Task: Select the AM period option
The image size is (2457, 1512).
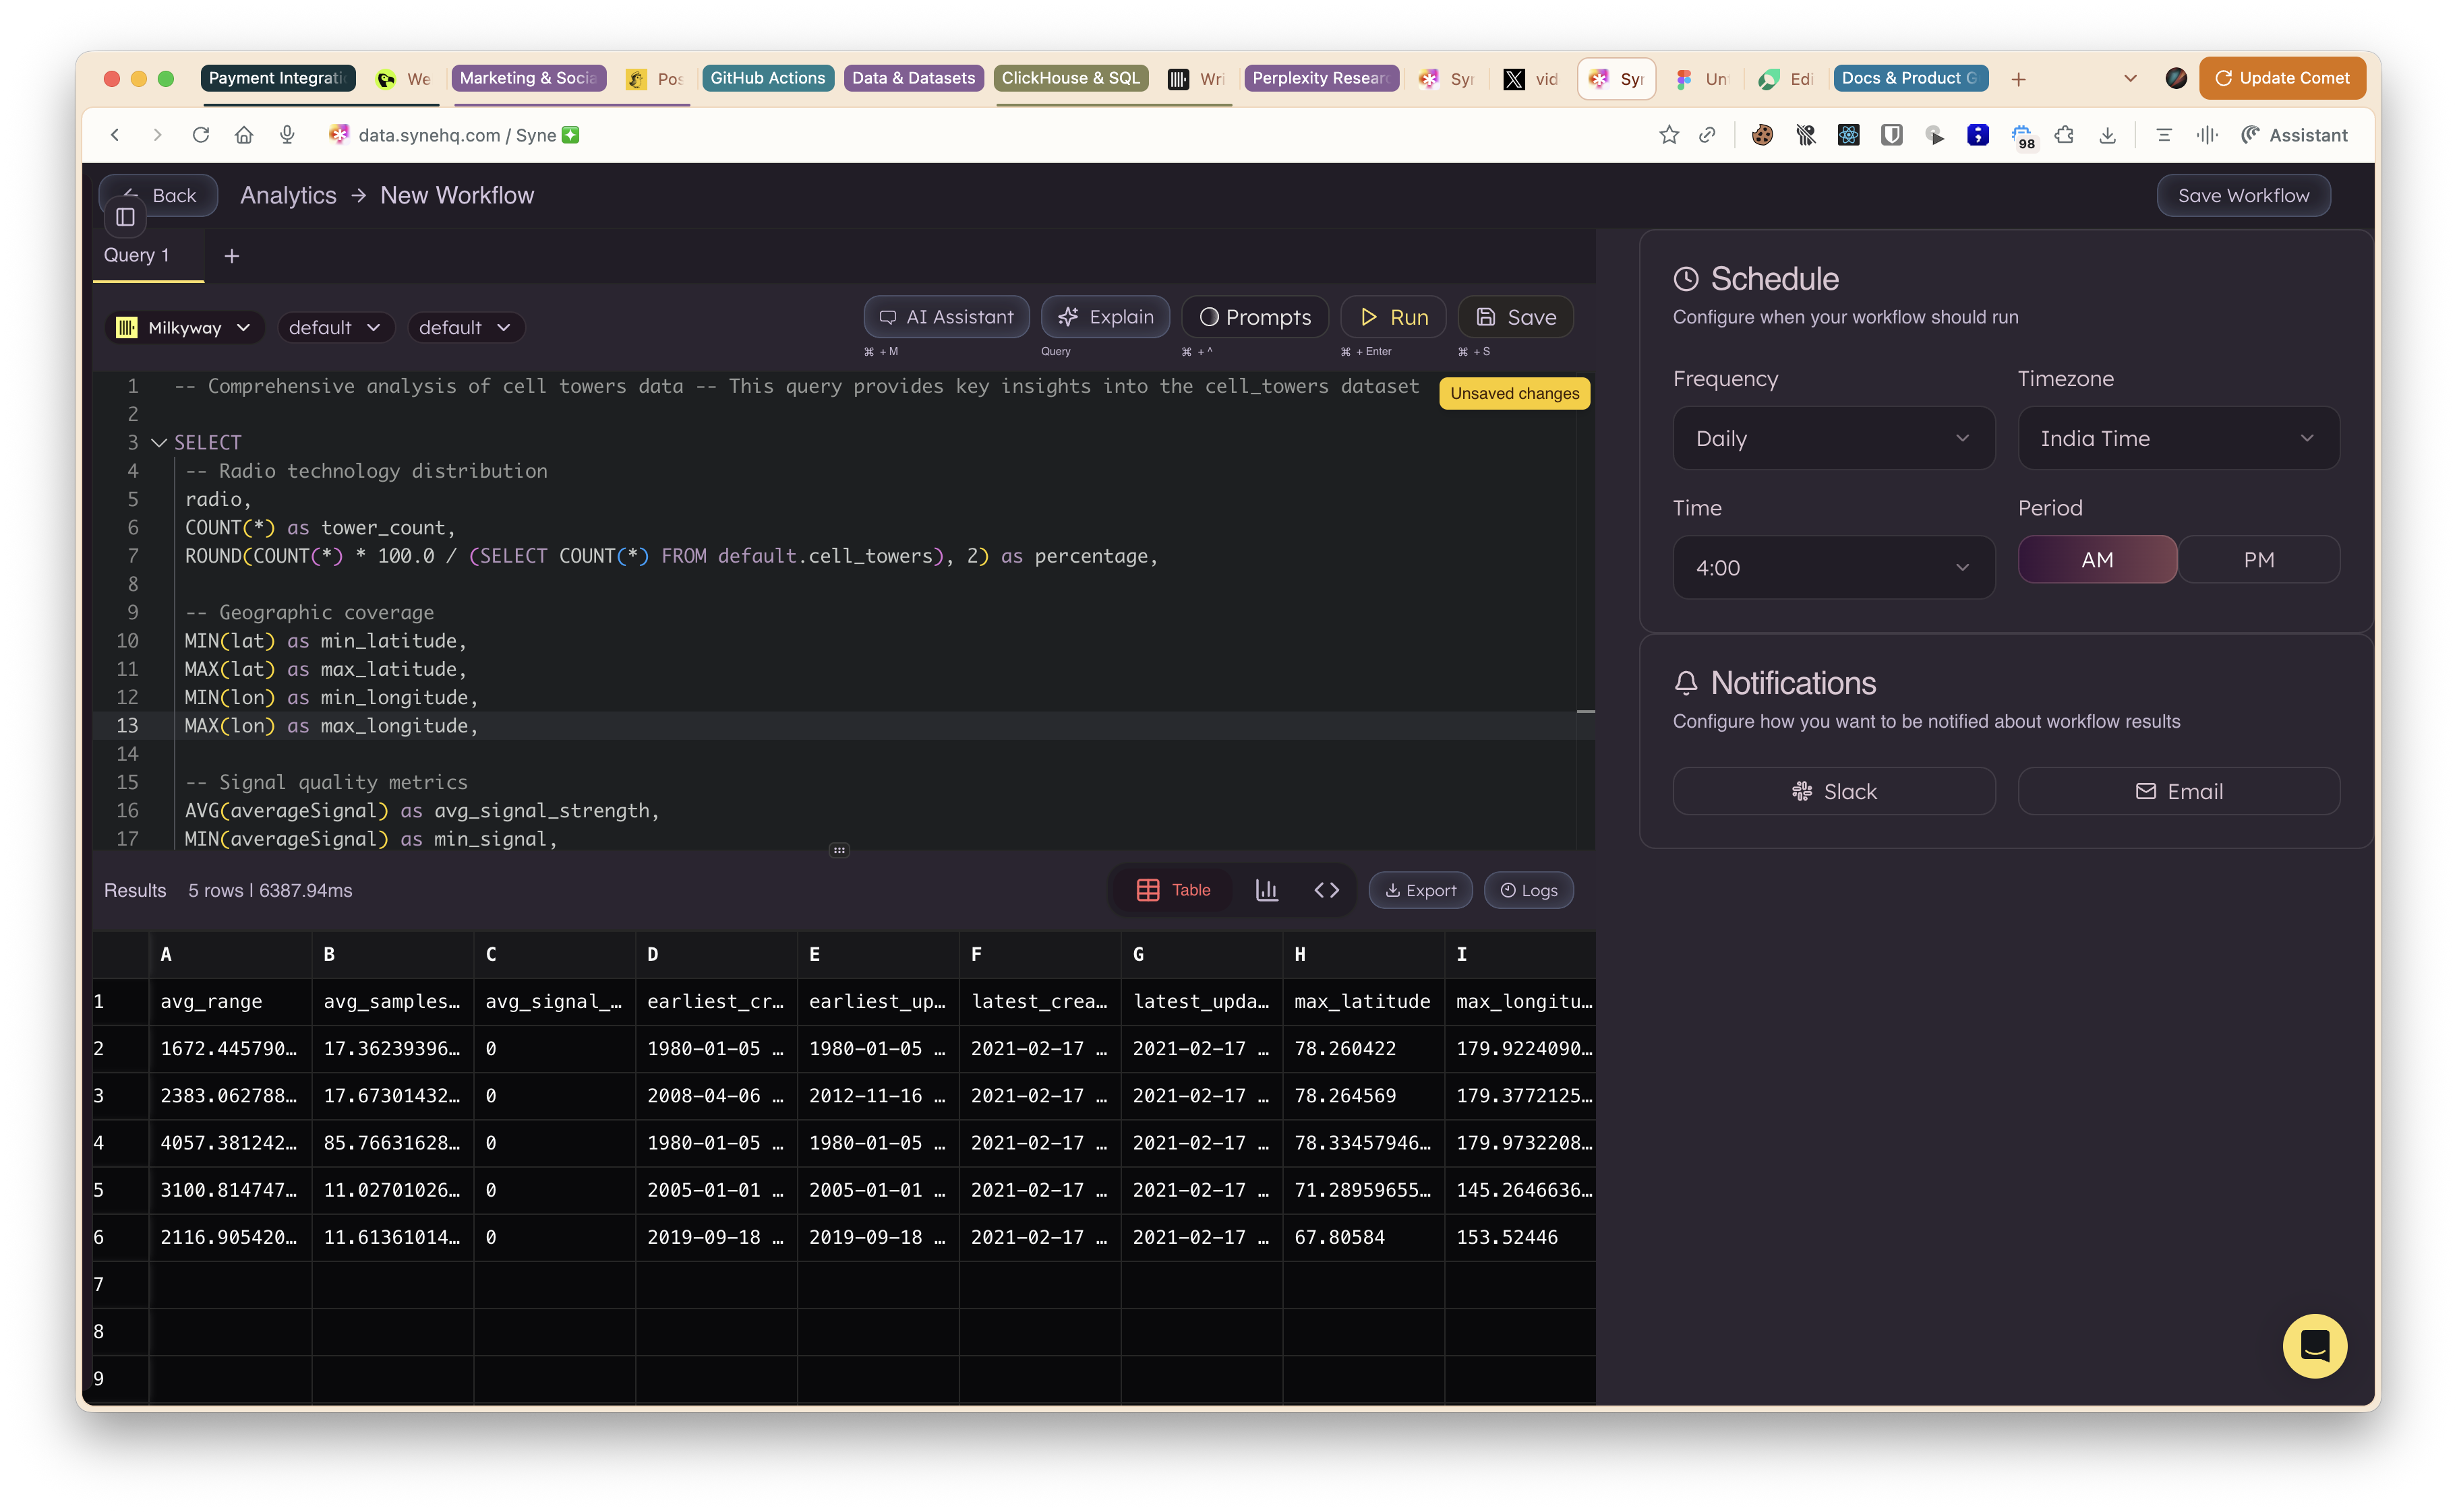Action: pos(2097,560)
